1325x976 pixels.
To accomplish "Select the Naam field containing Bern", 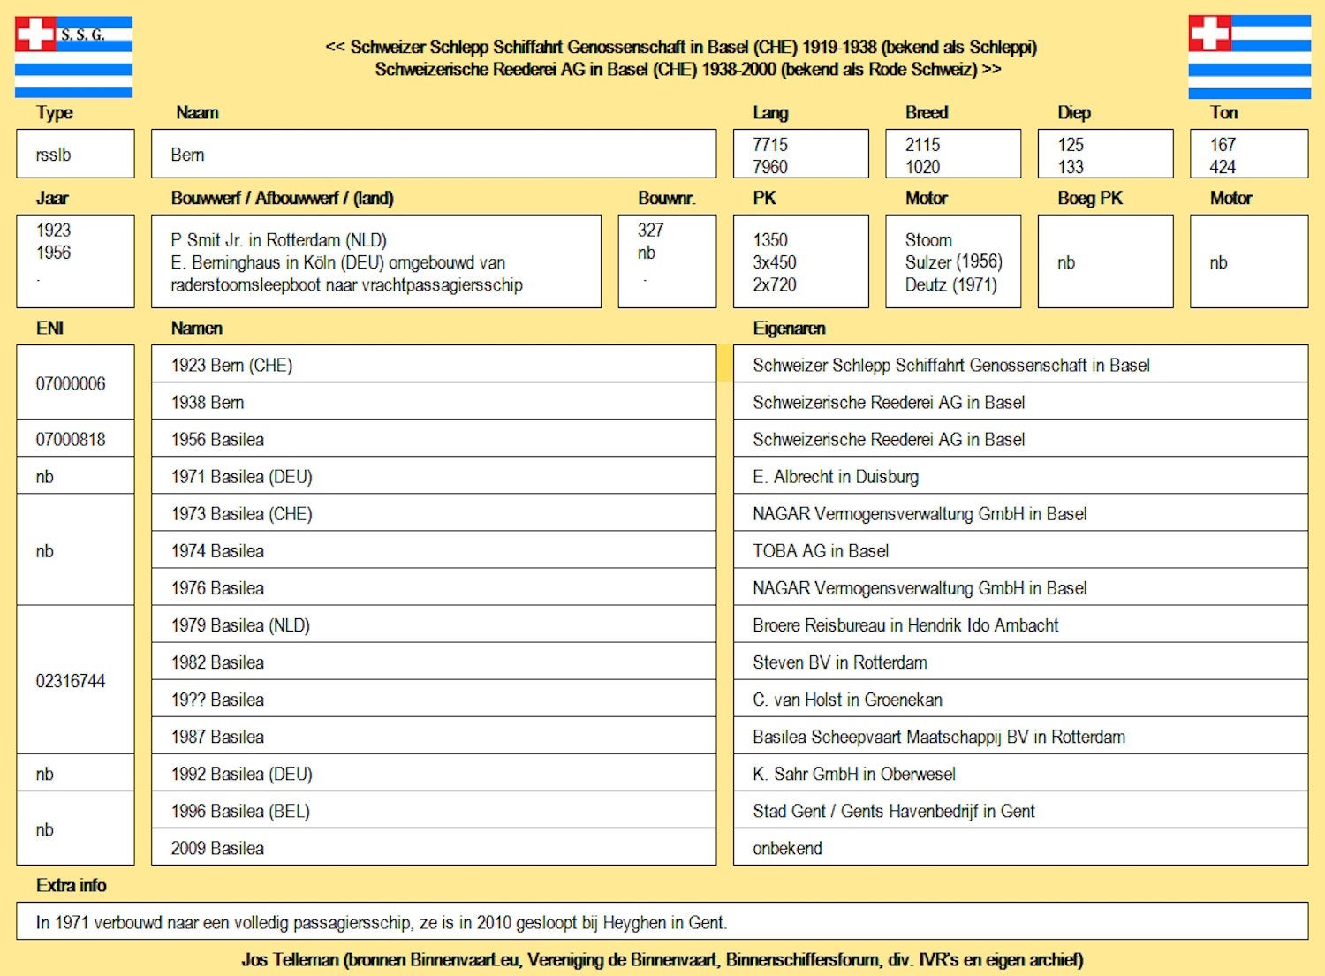I will click(x=433, y=155).
